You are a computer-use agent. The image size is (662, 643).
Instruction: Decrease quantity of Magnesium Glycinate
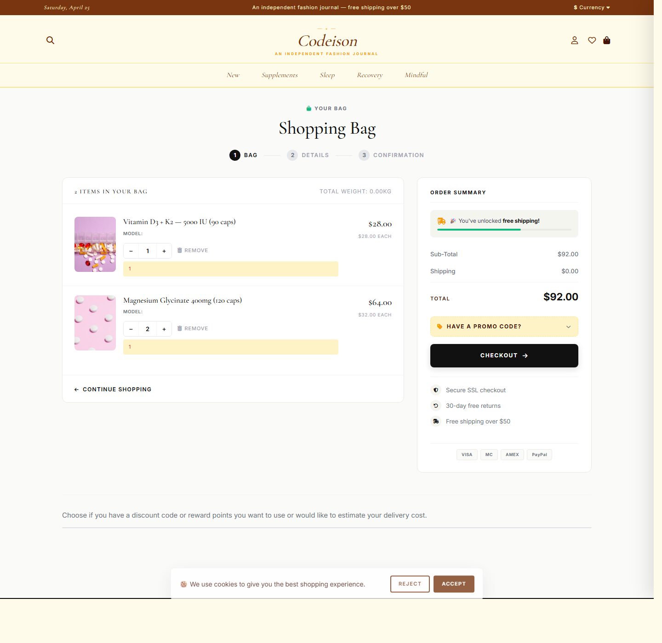[131, 329]
